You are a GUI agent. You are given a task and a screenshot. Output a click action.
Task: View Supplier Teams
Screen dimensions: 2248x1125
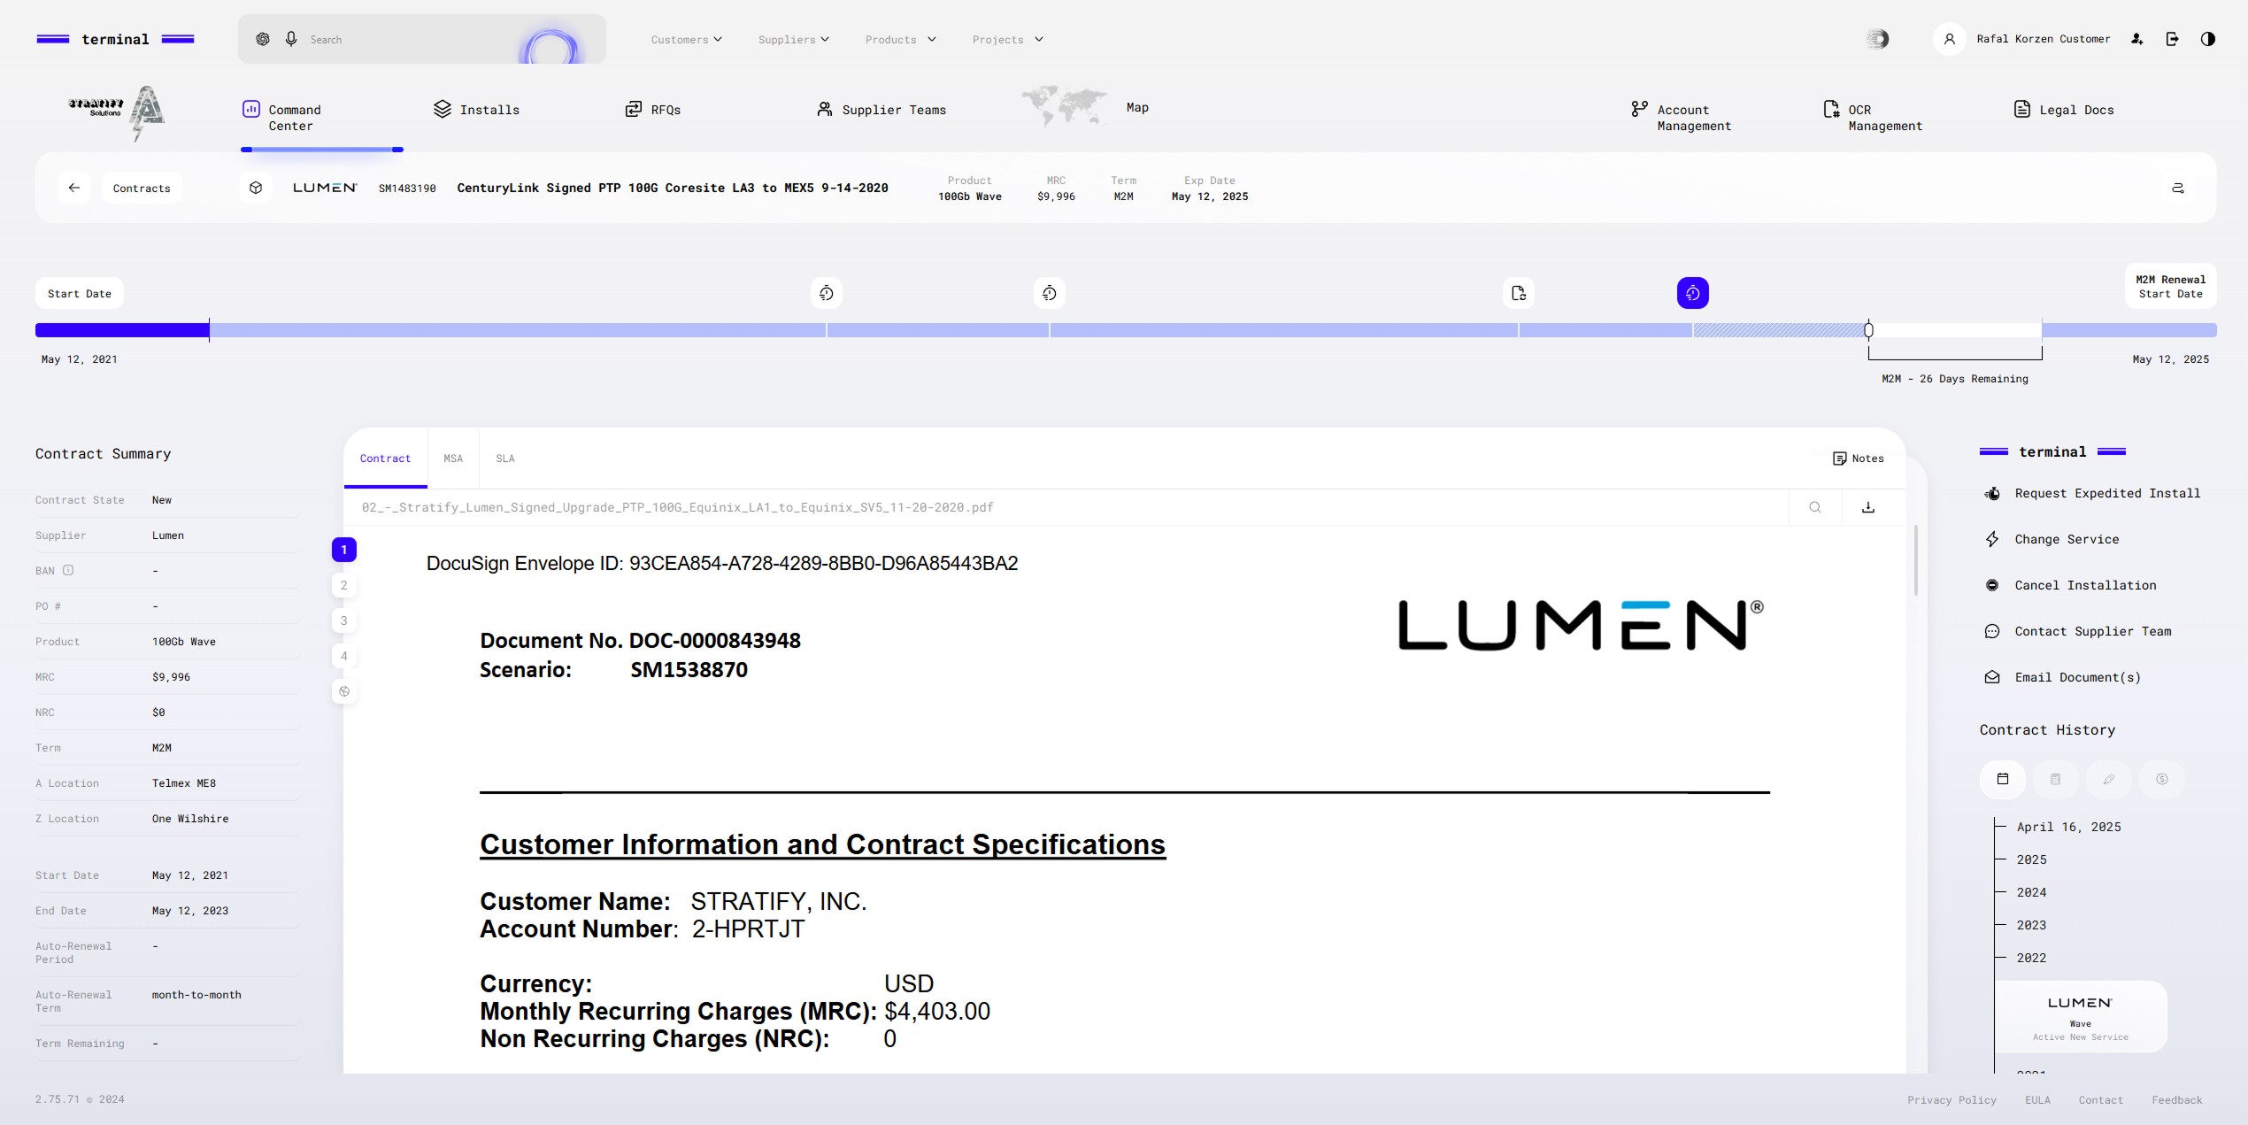[880, 109]
